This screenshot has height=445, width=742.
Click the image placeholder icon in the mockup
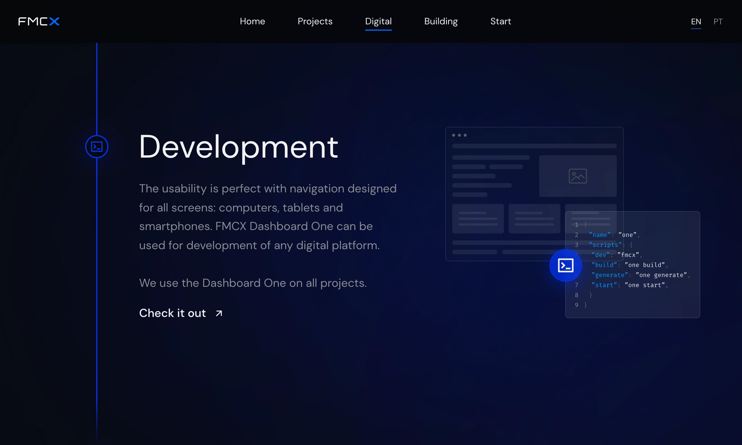(578, 176)
